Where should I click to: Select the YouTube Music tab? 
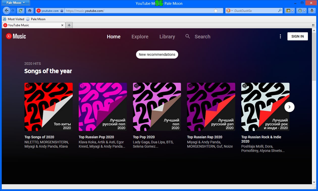(34, 25)
